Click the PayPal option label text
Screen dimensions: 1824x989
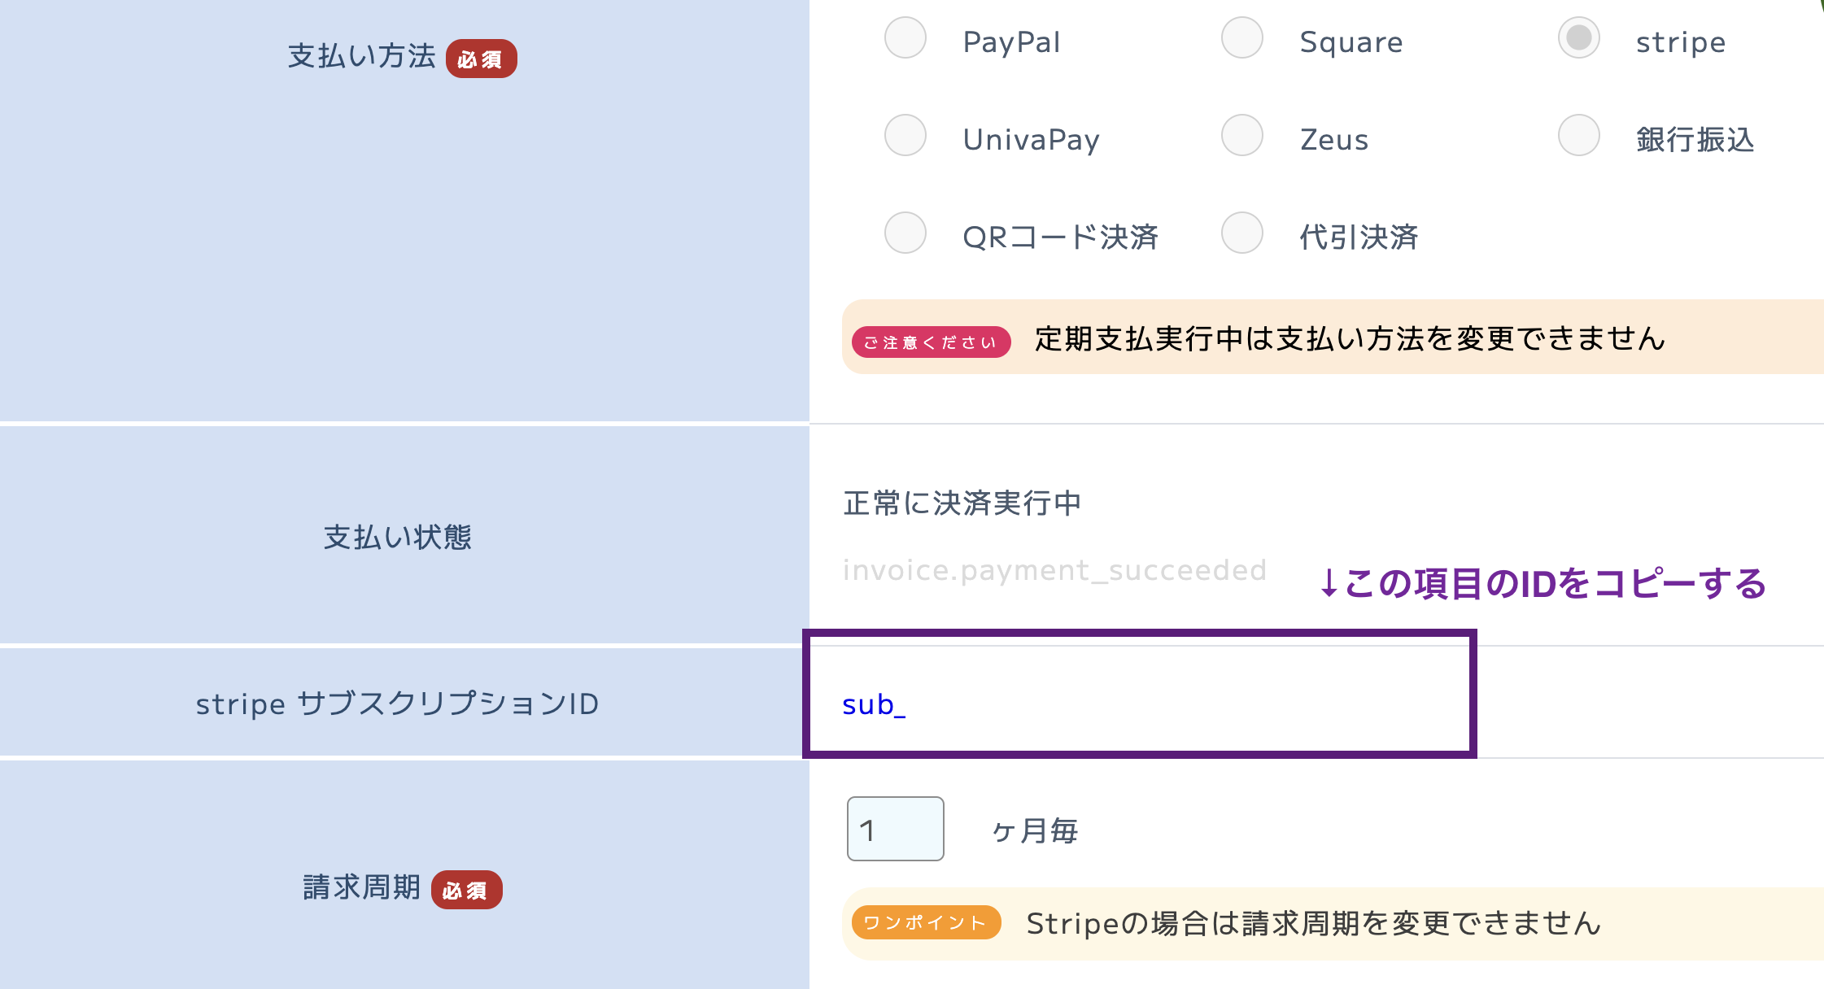[x=1012, y=42]
